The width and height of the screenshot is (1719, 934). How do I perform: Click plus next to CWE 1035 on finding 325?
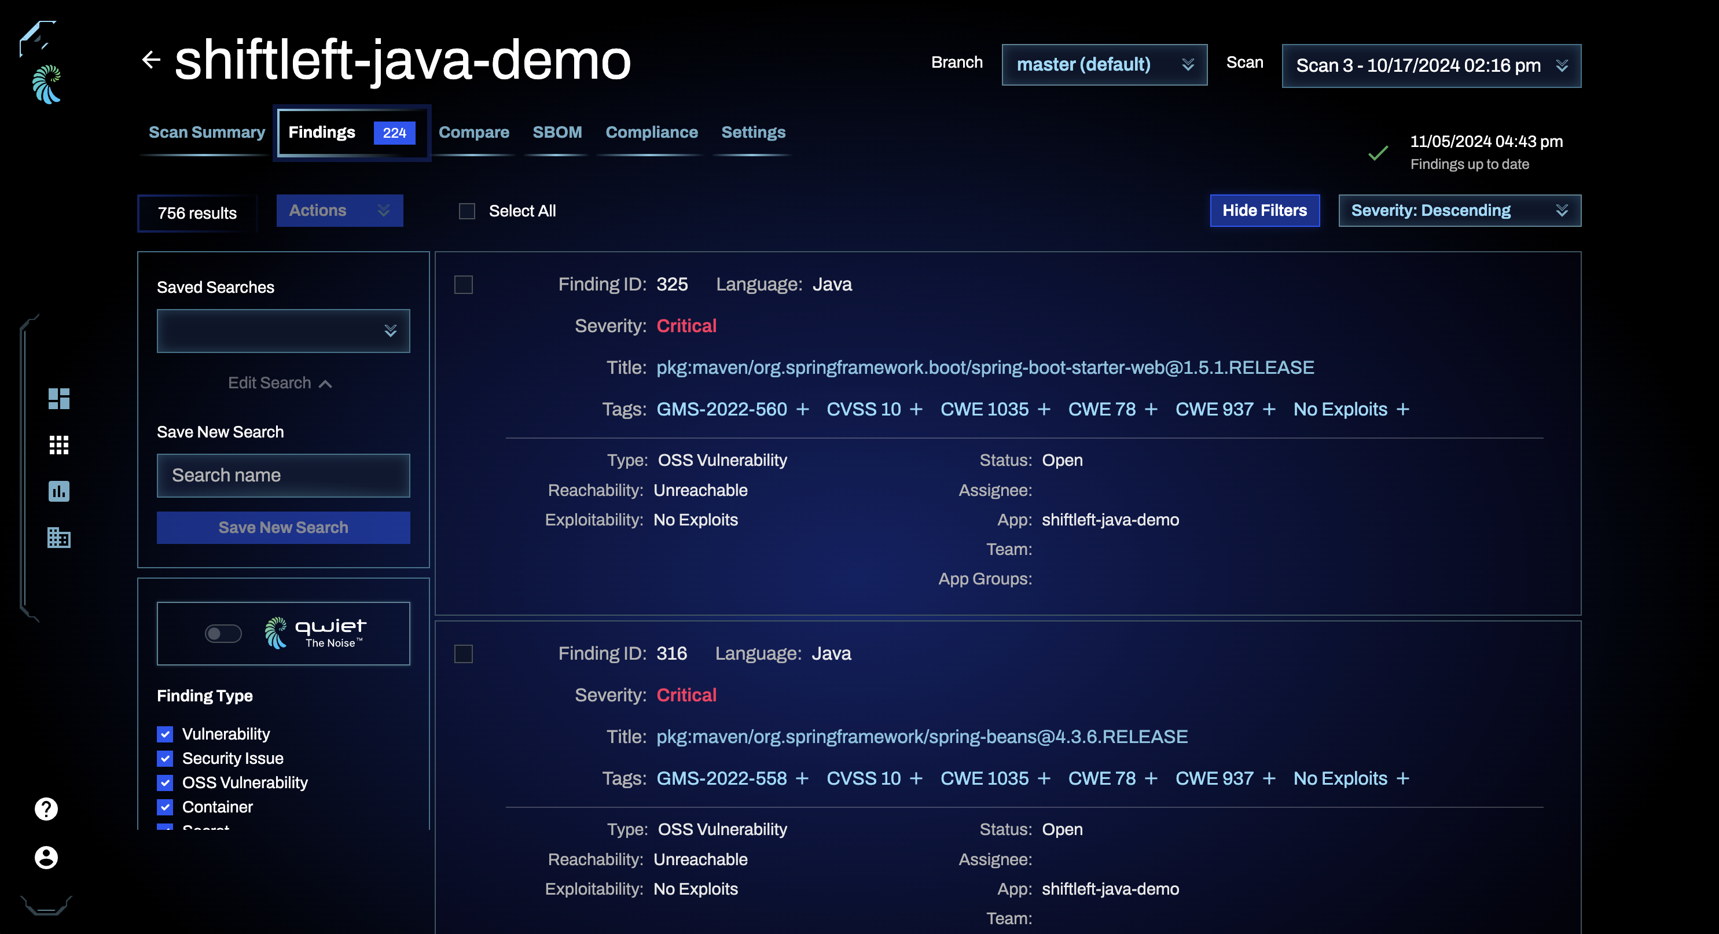(1044, 409)
